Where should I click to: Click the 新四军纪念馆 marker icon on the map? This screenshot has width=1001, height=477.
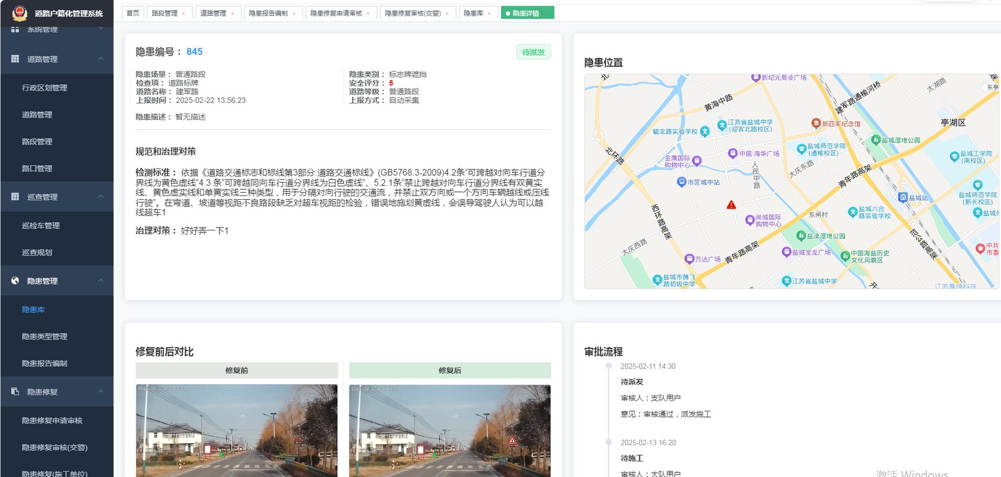[816, 123]
